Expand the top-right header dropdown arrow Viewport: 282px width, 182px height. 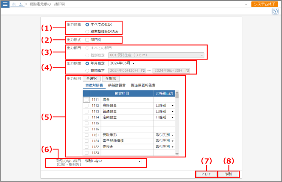tap(246, 4)
